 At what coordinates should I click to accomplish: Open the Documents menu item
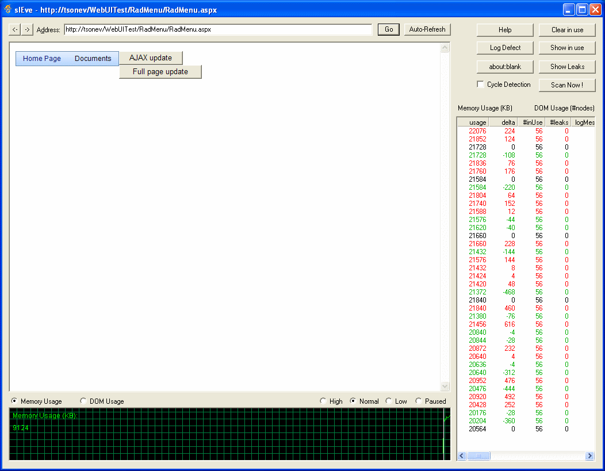[93, 59]
